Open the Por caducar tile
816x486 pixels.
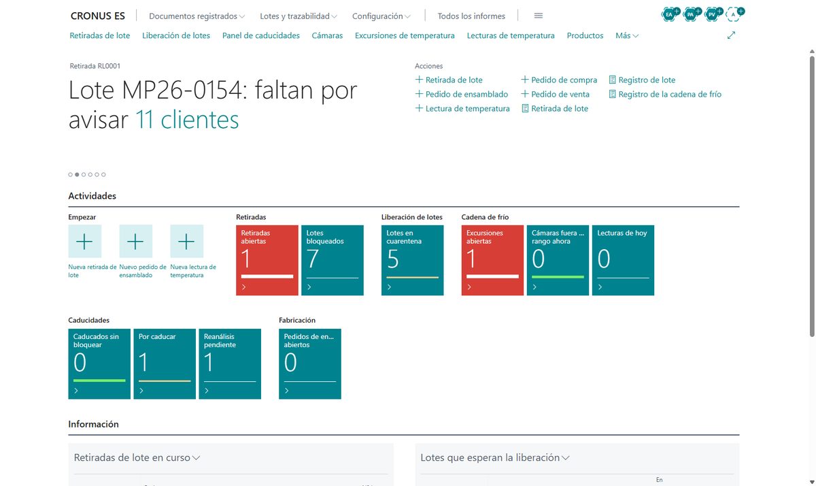pyautogui.click(x=165, y=363)
